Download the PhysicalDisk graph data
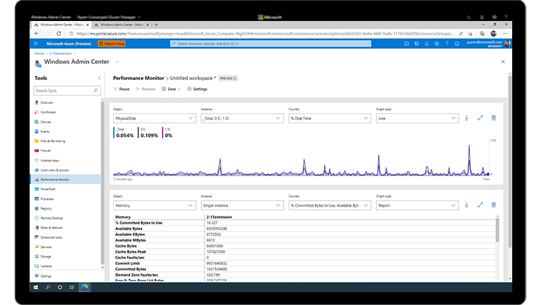The height and width of the screenshot is (305, 542). click(x=466, y=118)
